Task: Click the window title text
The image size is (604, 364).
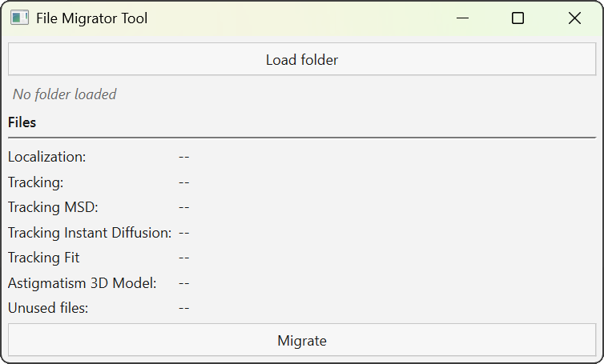Action: 91,18
